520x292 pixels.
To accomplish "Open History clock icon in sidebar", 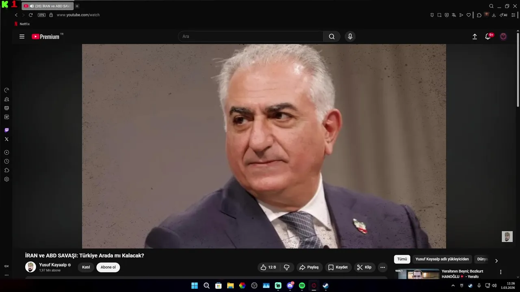I will coord(6,161).
